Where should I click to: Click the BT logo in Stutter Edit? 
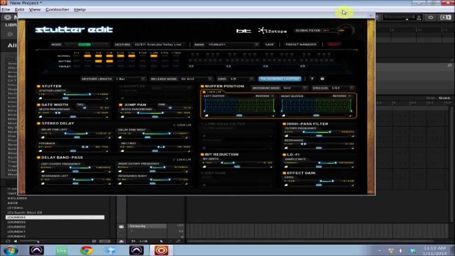tap(243, 31)
